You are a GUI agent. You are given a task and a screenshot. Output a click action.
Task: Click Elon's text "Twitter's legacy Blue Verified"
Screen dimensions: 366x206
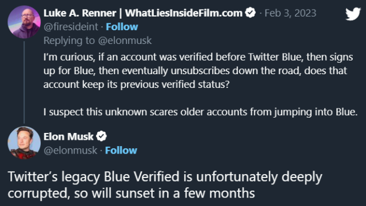click(94, 177)
